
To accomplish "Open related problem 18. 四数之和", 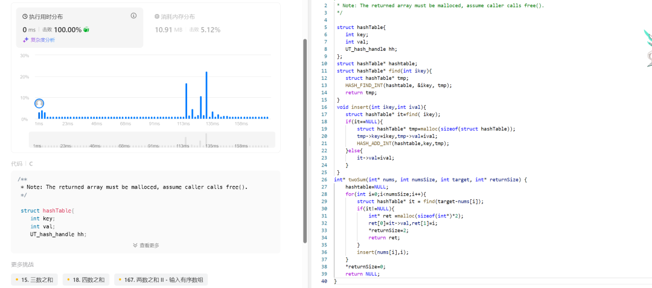I will pyautogui.click(x=86, y=280).
